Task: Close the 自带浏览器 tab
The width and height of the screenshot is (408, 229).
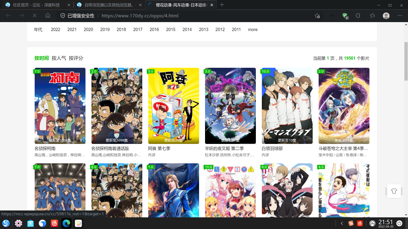Action: tap(140, 5)
